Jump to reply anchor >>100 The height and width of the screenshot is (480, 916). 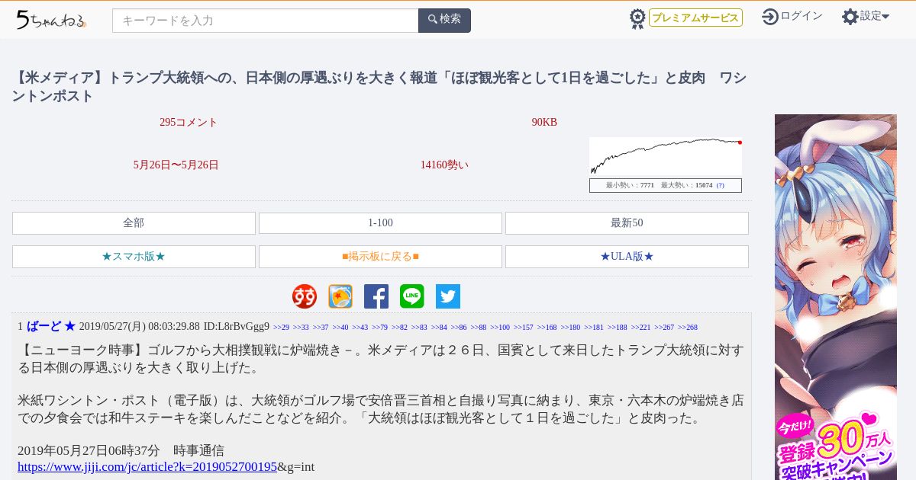coord(500,328)
